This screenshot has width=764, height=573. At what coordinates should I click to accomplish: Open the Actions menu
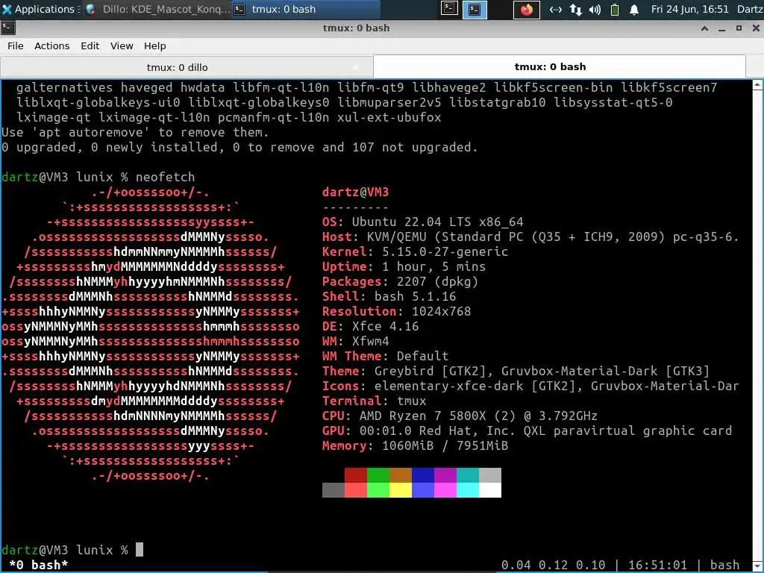[x=51, y=46]
